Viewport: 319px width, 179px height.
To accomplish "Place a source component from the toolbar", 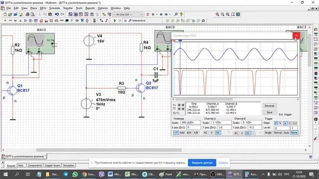I will (5, 20).
